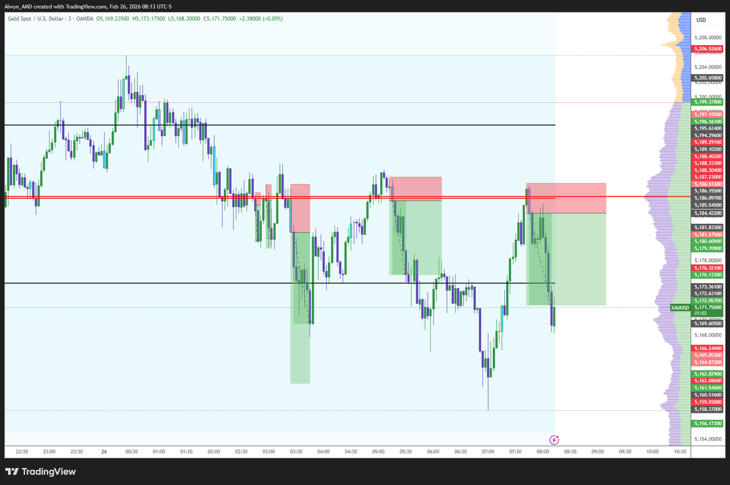The image size is (730, 485).
Task: Select the red 5,189.29100 price label
Action: point(707,142)
